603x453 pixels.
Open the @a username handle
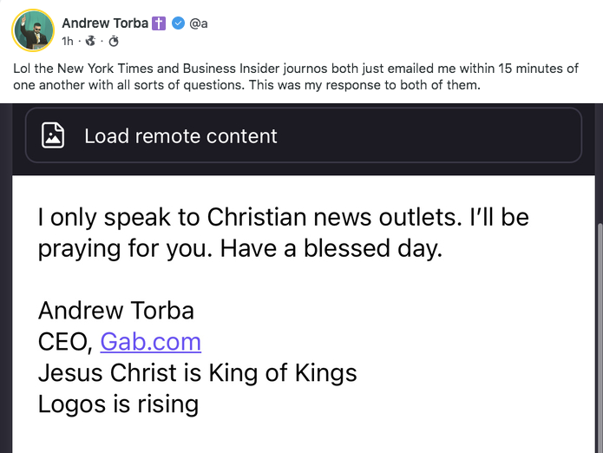199,23
